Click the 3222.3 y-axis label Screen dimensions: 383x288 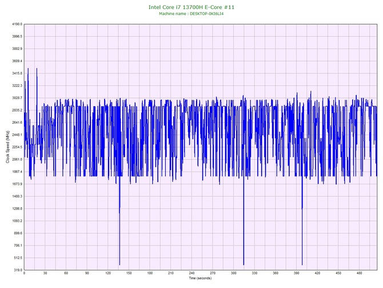pos(17,86)
